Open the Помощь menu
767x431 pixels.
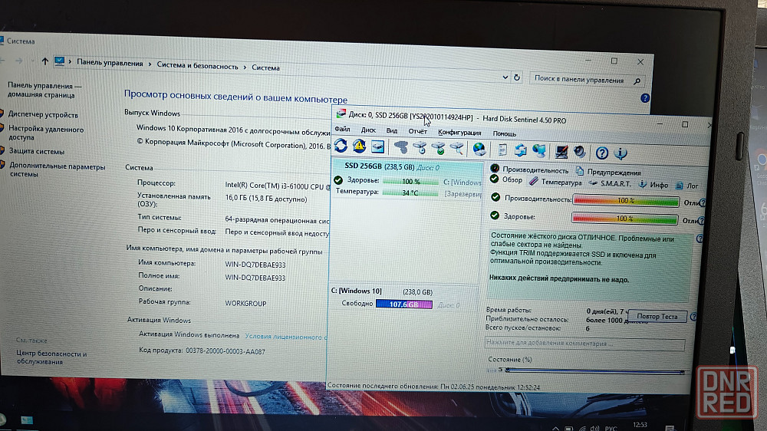click(505, 133)
